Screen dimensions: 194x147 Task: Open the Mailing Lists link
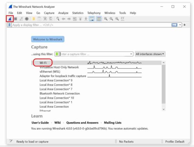(113, 123)
